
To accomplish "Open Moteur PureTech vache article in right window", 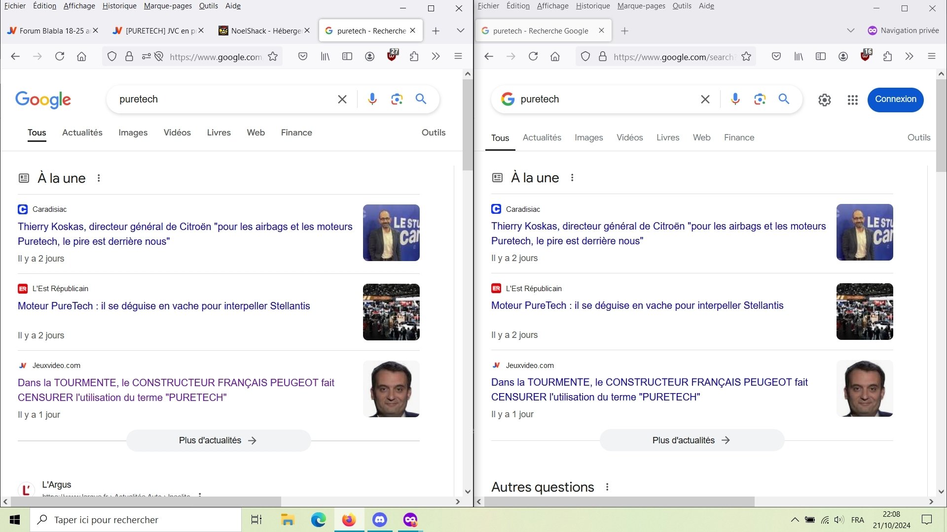I will pos(637,305).
